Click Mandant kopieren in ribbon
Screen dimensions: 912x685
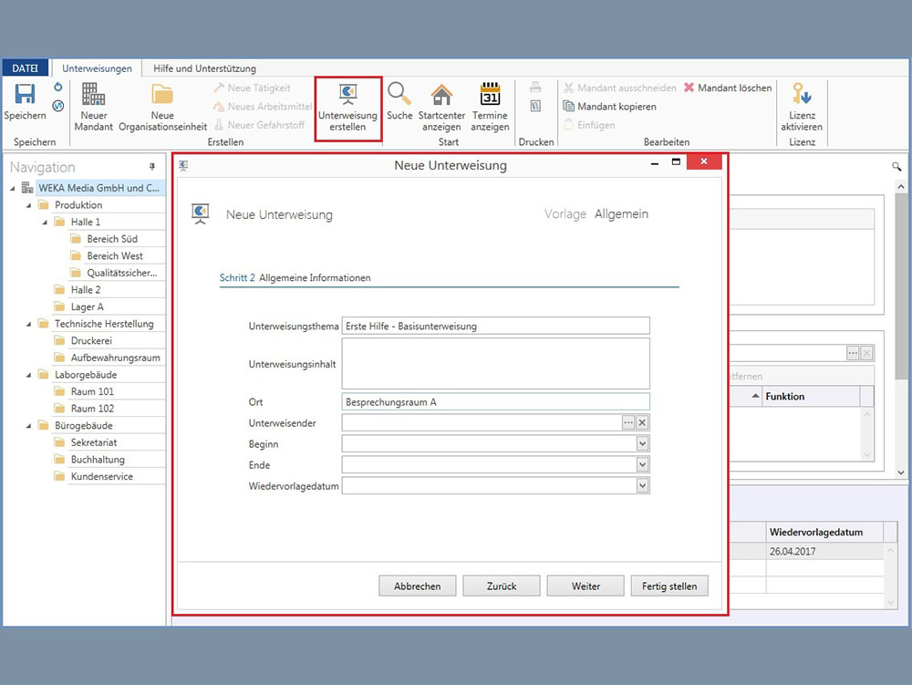(616, 107)
